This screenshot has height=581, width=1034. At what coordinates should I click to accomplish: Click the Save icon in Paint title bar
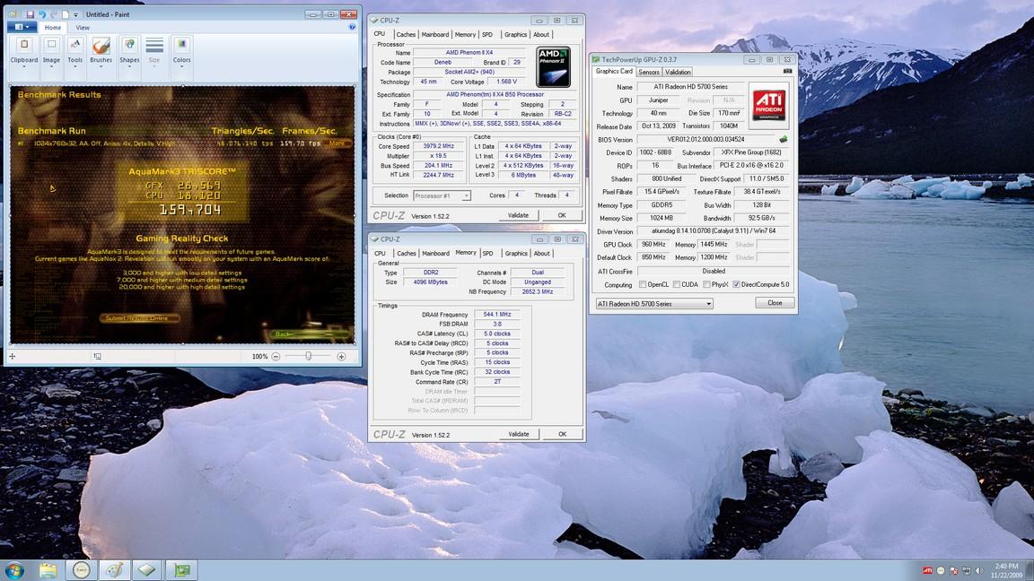click(x=31, y=13)
